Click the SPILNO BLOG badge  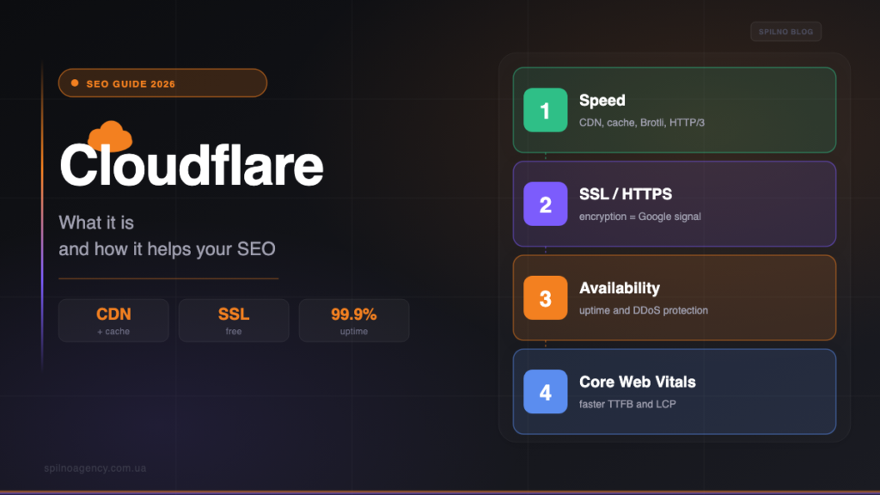tap(785, 32)
